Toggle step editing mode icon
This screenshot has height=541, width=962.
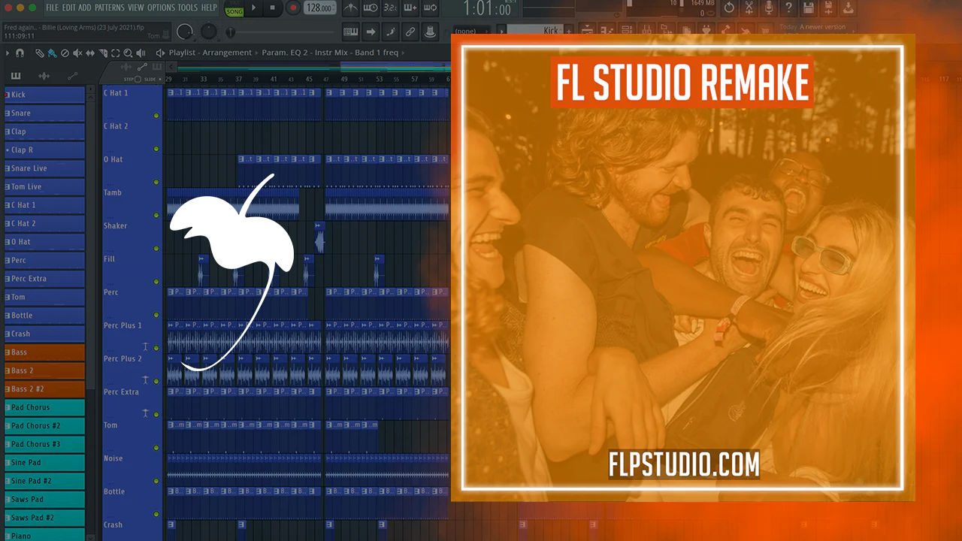[x=390, y=32]
